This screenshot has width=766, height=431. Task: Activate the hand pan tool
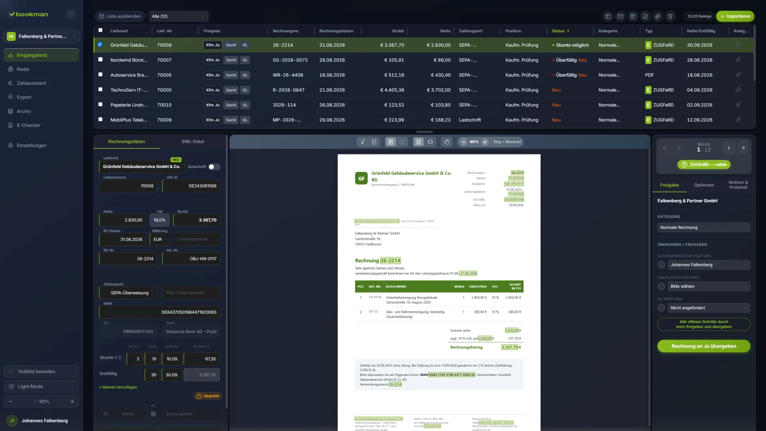click(x=447, y=142)
